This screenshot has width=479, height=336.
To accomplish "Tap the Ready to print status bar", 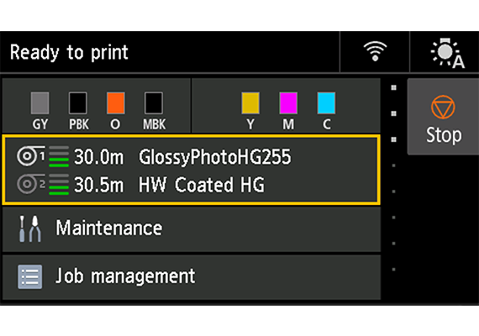I will pyautogui.click(x=170, y=52).
